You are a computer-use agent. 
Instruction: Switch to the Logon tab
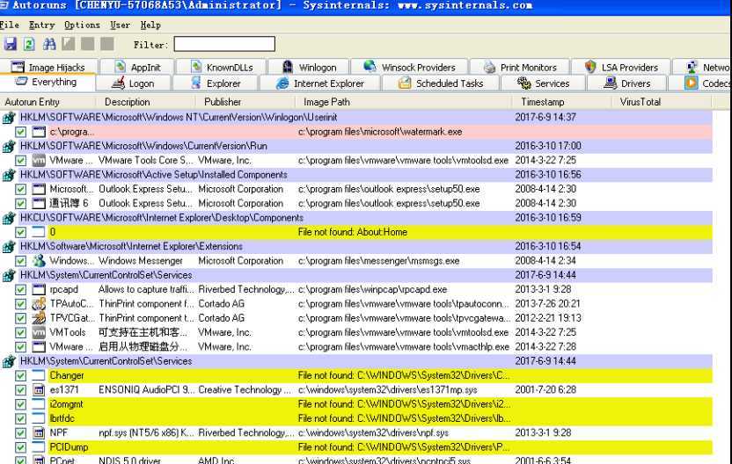pos(134,83)
